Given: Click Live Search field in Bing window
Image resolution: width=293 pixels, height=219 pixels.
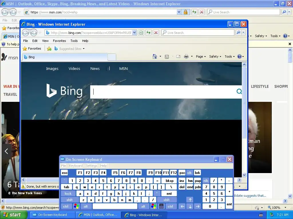Looking at the screenshot, I should (198, 33).
